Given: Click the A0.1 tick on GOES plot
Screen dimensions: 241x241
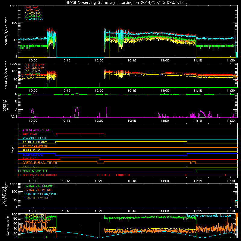Looking at the screenshot, I should 14,117.
